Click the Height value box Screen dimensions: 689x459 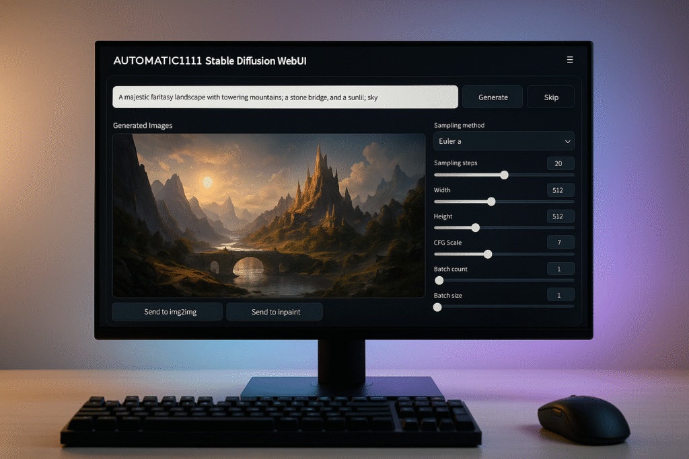560,216
